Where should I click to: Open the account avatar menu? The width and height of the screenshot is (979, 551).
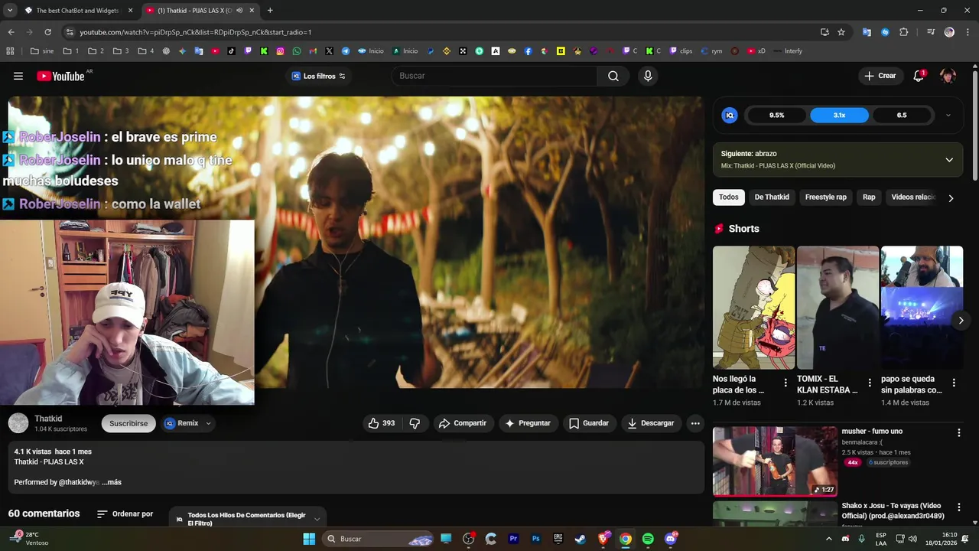pos(948,76)
